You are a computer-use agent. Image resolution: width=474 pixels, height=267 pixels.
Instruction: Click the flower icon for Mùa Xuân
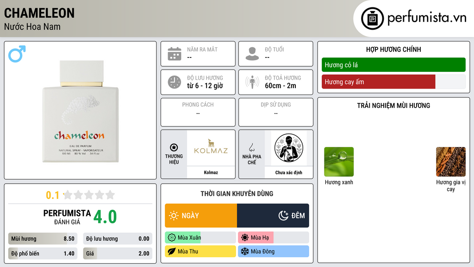pos(171,238)
